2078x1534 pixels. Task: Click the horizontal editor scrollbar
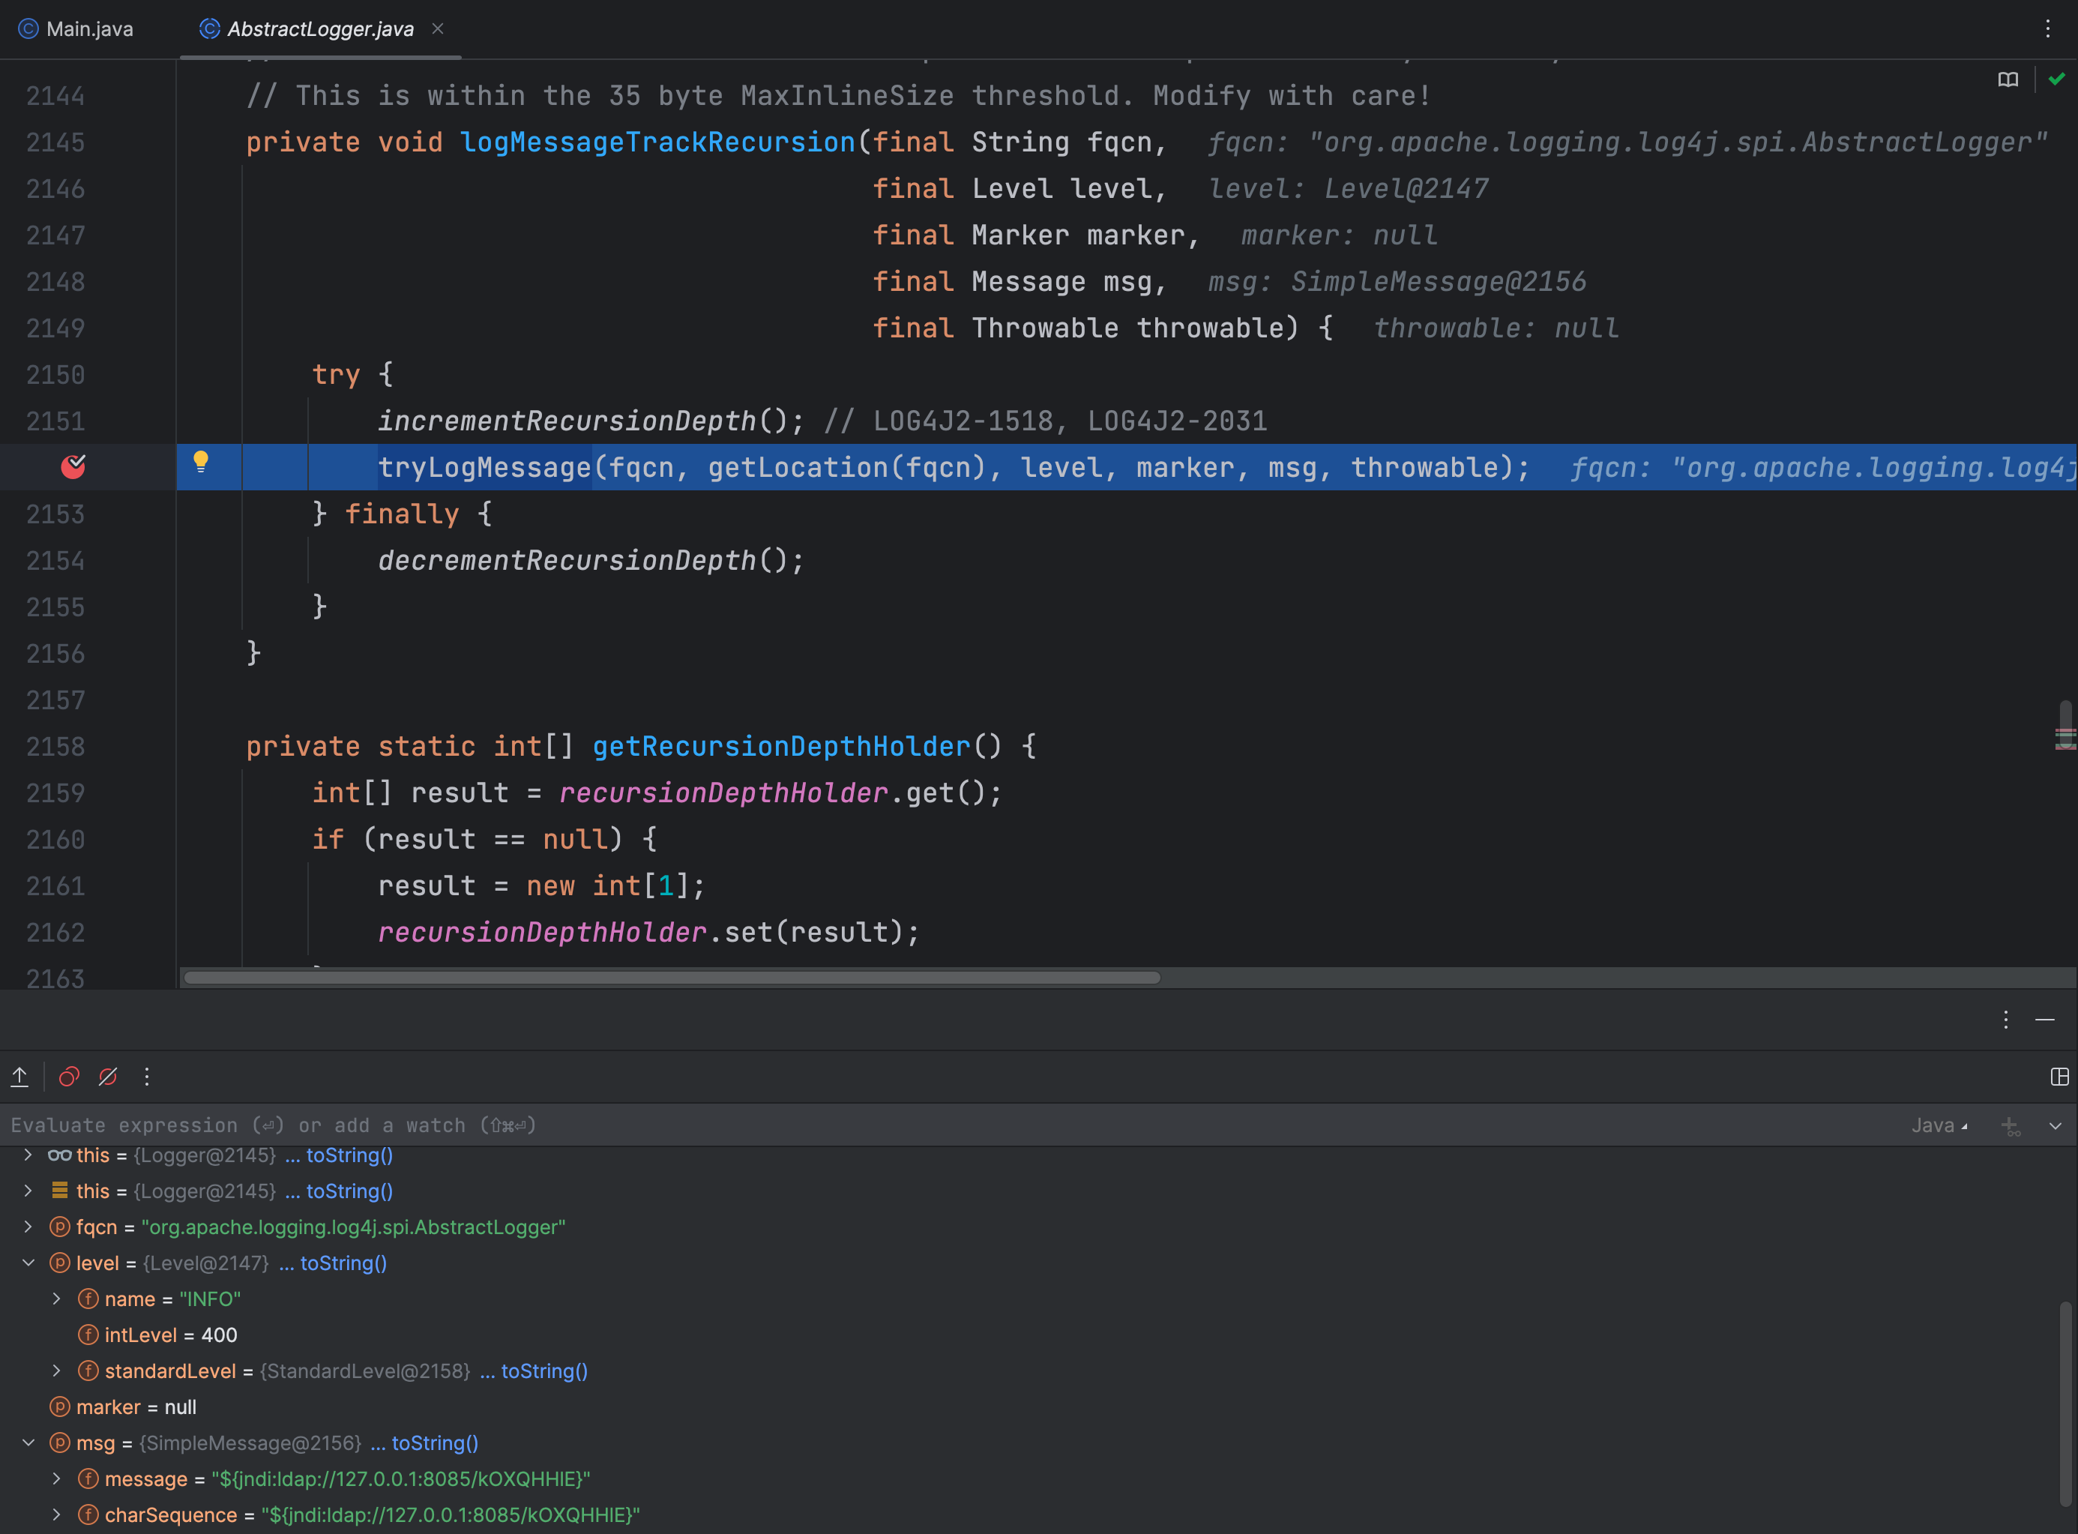672,977
